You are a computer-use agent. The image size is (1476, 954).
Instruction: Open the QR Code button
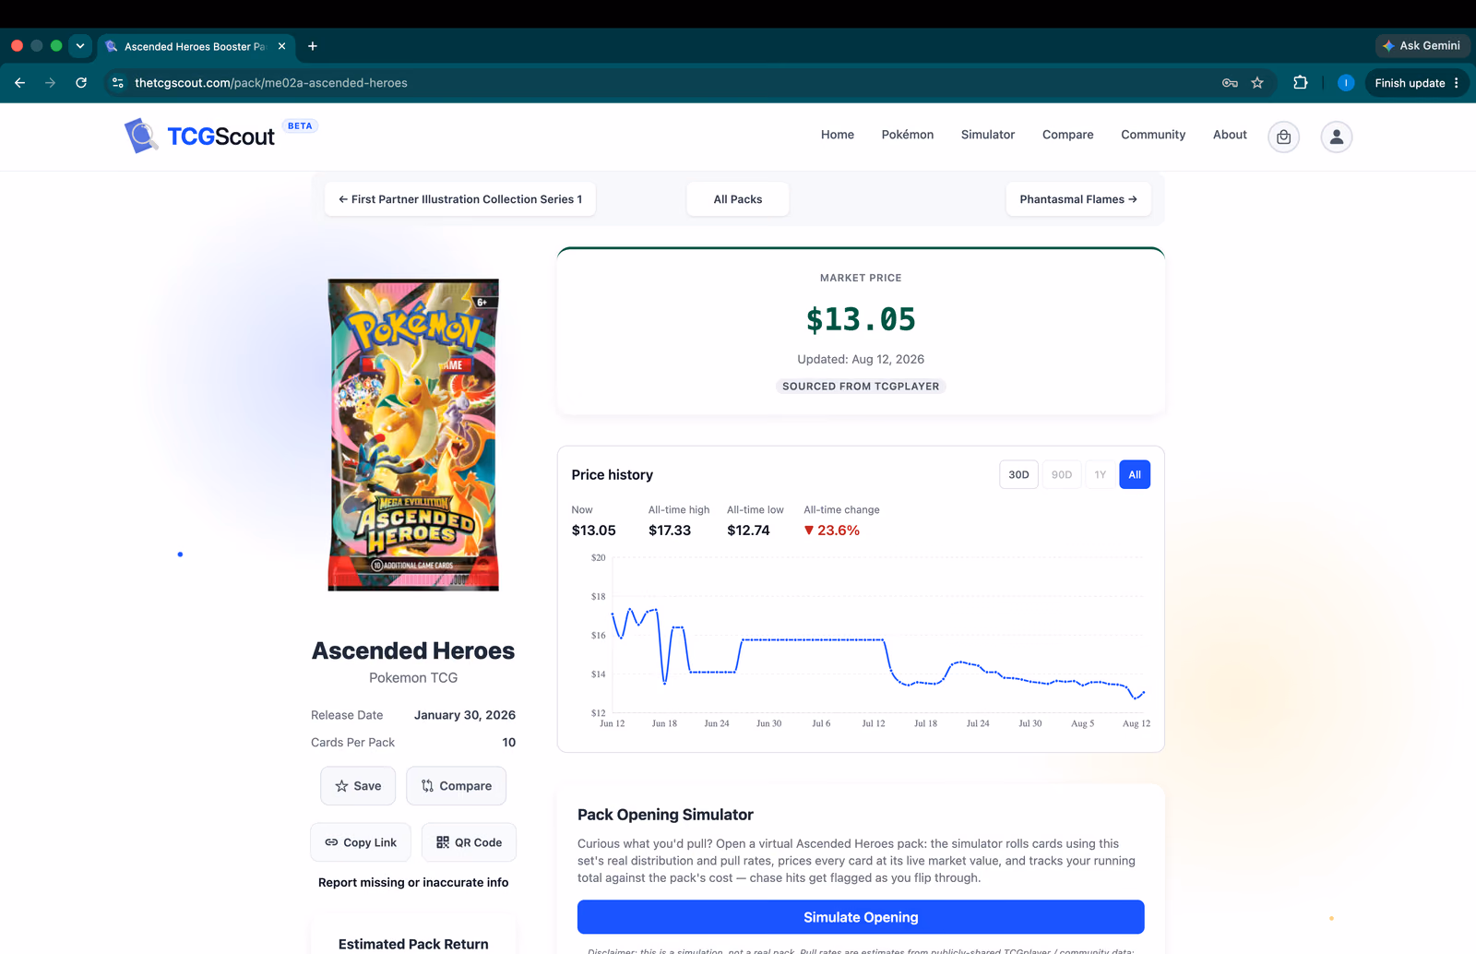469,842
